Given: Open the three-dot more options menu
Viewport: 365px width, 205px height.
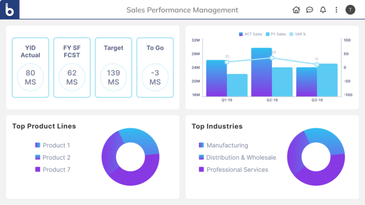Looking at the screenshot, I should [336, 9].
